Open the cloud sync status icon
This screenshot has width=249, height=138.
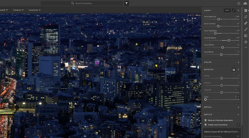point(245,3)
